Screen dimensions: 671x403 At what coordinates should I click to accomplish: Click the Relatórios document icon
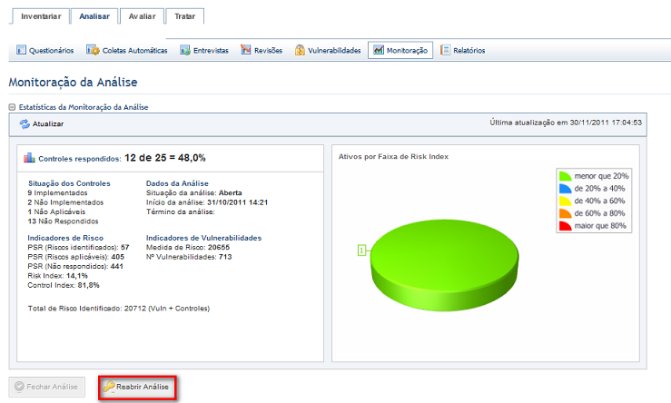click(x=446, y=50)
